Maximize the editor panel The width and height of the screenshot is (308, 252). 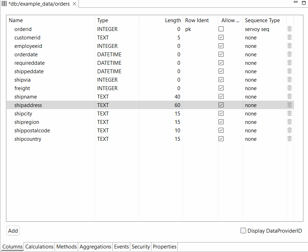click(303, 2)
